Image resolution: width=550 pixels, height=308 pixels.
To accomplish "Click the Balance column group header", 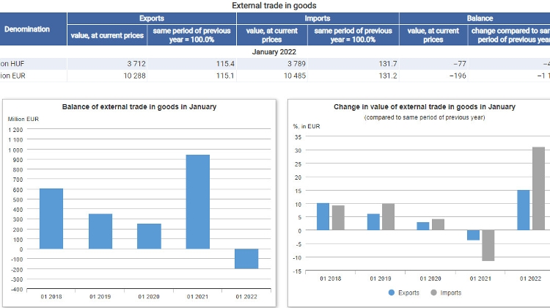I will (480, 18).
